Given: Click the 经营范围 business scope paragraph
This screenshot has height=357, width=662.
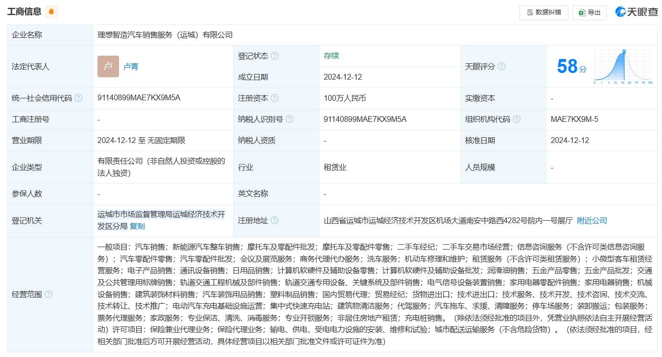Looking at the screenshot, I should coord(375,294).
